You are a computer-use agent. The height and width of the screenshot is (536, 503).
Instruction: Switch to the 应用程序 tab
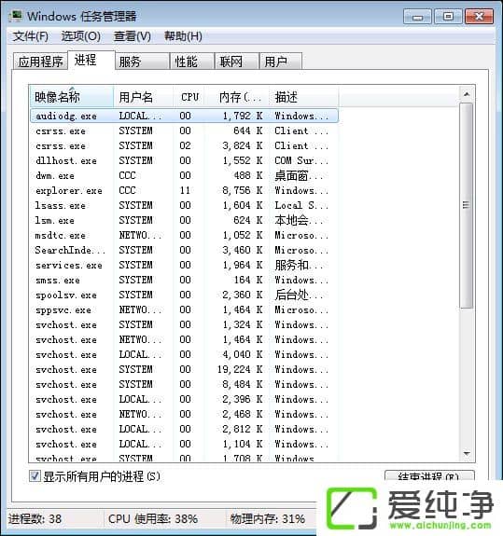[x=40, y=62]
